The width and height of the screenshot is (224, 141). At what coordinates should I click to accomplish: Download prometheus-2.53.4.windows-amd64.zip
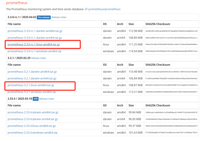pyautogui.click(x=32, y=133)
